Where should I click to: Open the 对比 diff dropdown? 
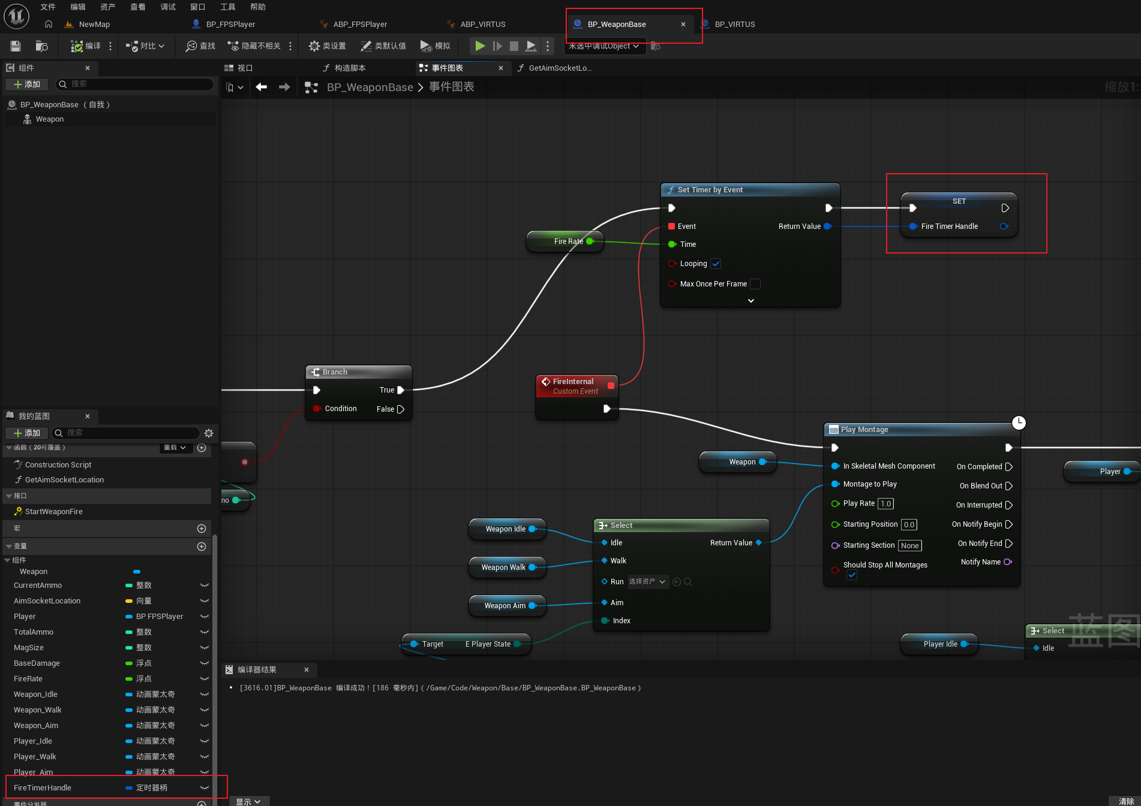pyautogui.click(x=145, y=46)
